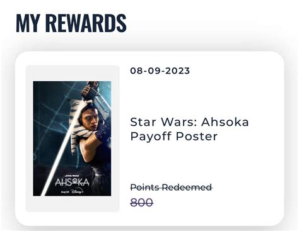
Task: Select the 08-09-2023 redemption date
Action: pos(160,70)
